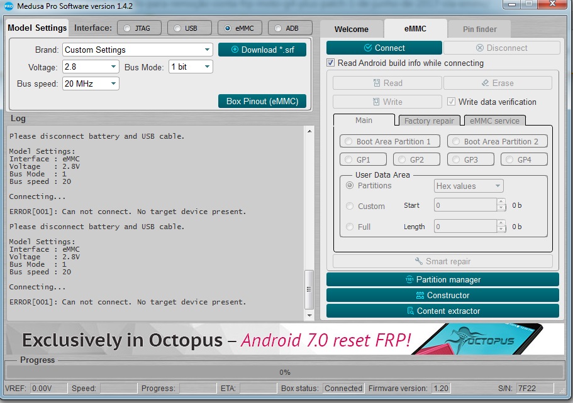Click the Write button's document icon
Viewport: 573px width, 403px height.
tap(376, 102)
